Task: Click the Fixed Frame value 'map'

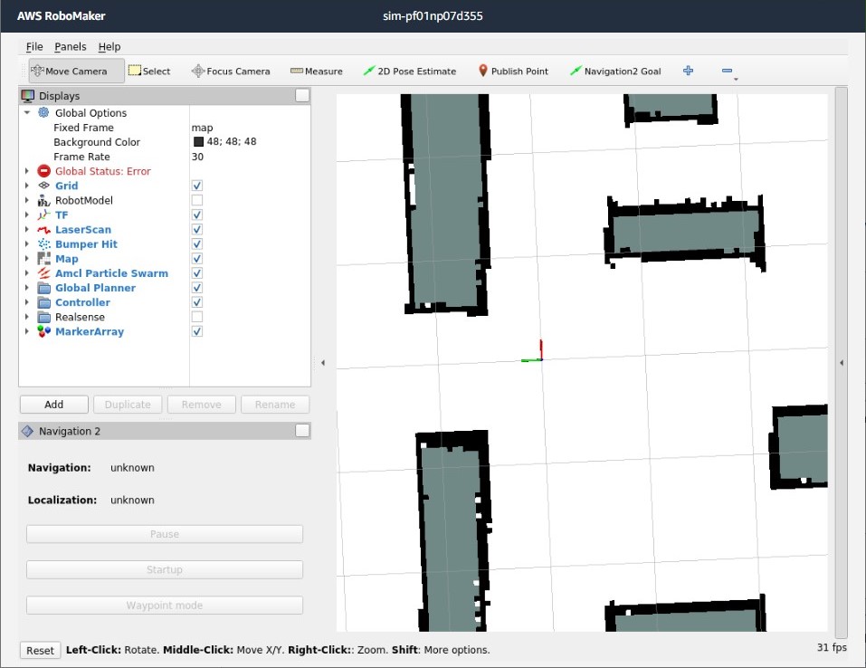Action: point(202,128)
